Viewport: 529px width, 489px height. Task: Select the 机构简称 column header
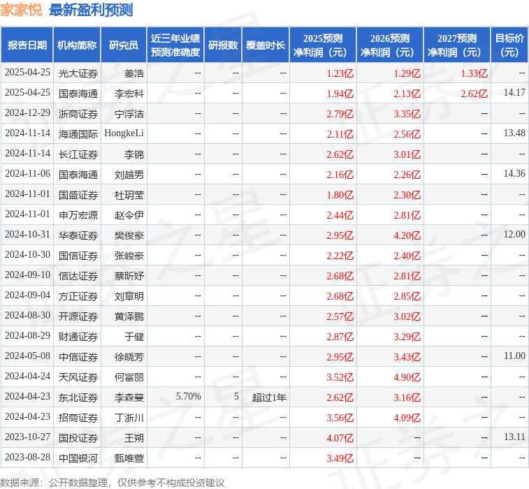[77, 45]
